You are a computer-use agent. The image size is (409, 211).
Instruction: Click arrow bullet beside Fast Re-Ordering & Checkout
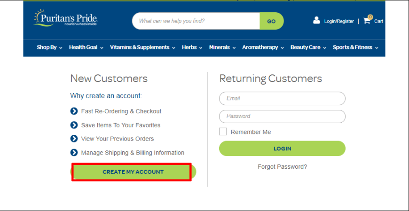pyautogui.click(x=74, y=111)
